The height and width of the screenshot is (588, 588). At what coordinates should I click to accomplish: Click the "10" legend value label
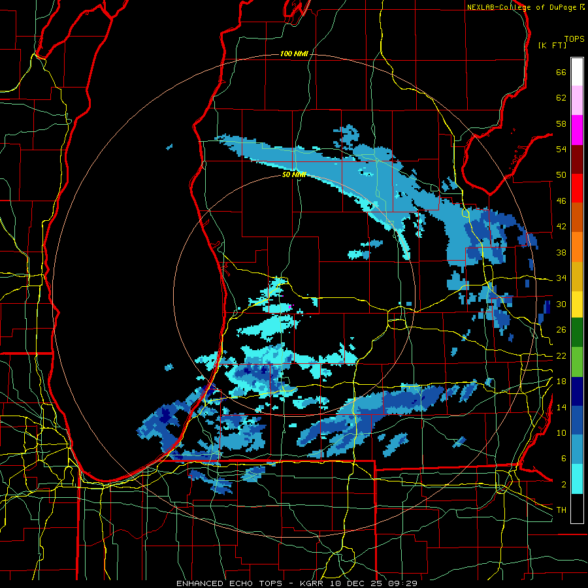point(561,433)
